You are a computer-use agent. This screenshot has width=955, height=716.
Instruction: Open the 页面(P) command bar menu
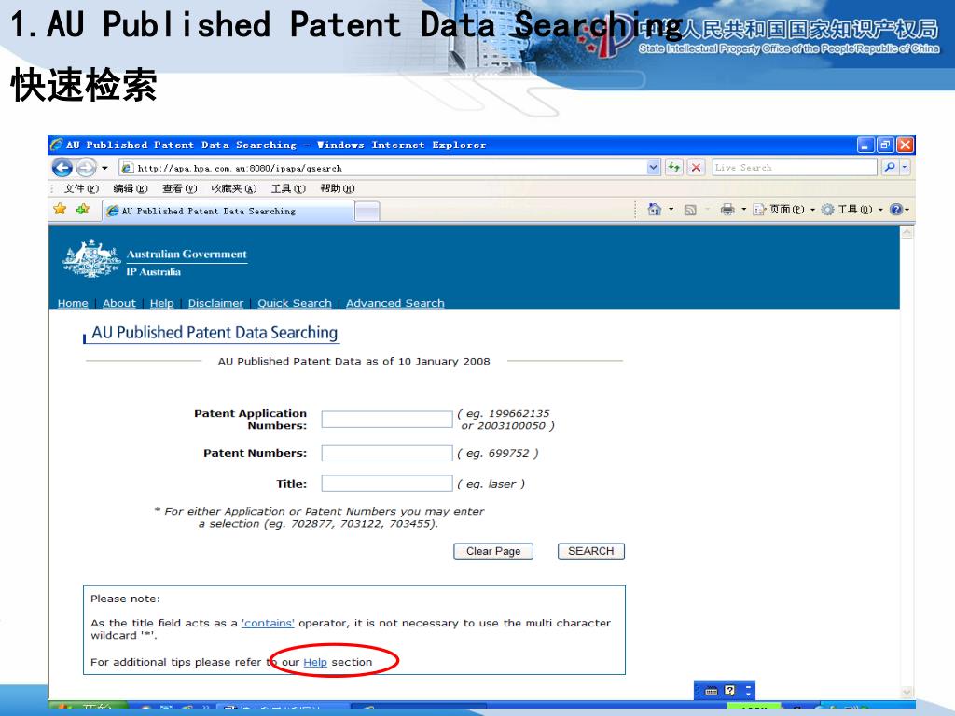783,210
